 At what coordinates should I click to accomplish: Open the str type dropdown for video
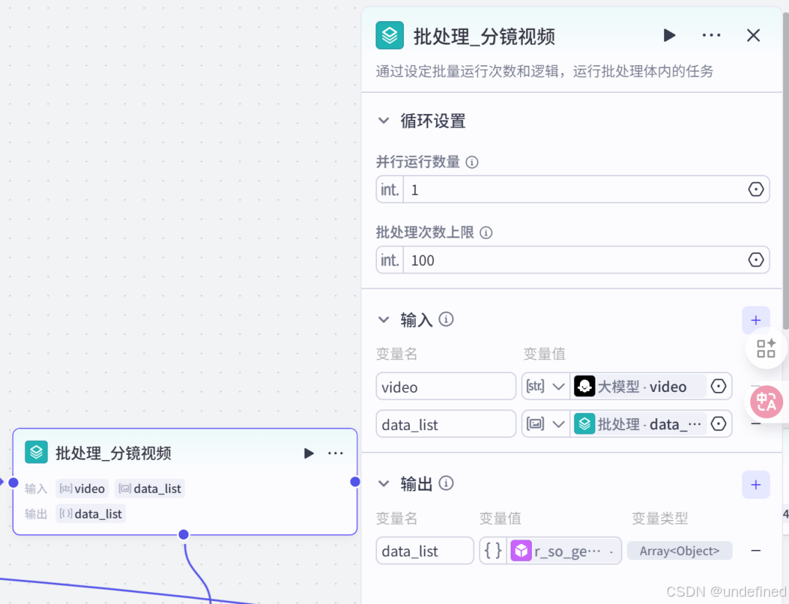pyautogui.click(x=546, y=387)
